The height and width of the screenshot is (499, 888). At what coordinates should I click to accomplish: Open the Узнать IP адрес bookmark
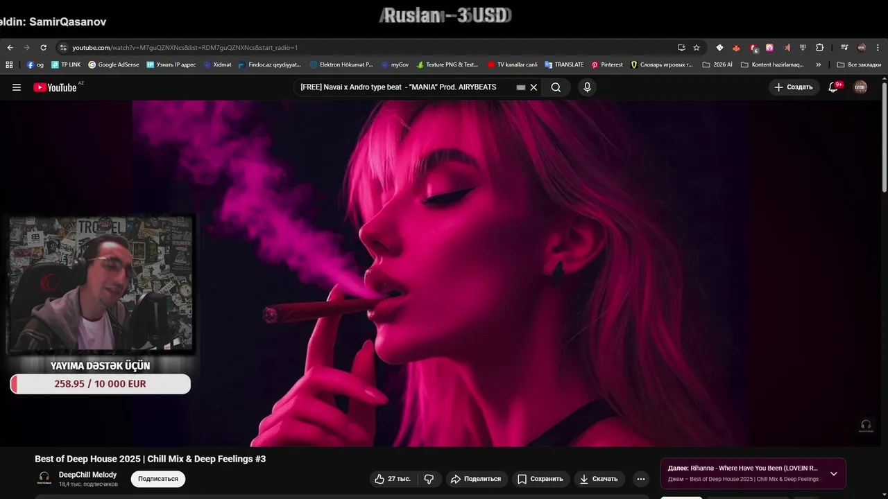[171, 64]
